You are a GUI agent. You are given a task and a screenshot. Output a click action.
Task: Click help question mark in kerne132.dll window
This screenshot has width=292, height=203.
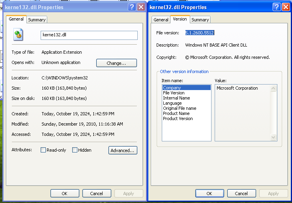click(x=132, y=7)
